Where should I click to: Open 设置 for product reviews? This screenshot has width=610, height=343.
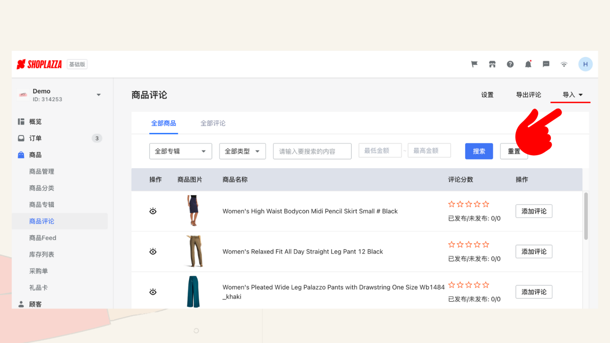pyautogui.click(x=487, y=95)
